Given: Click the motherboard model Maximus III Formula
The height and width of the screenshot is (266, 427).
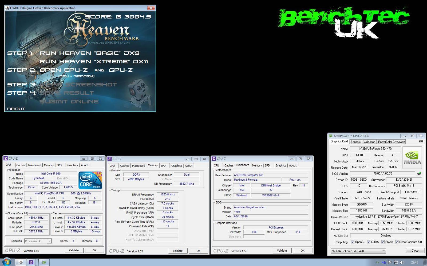Looking at the screenshot, I should [257, 180].
